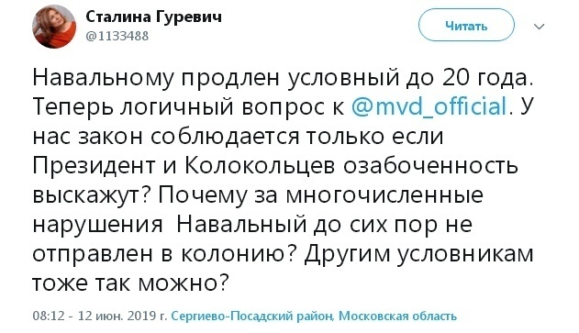Open Сталина Гуревич's profile avatar photo
The image size is (579, 333).
[54, 27]
